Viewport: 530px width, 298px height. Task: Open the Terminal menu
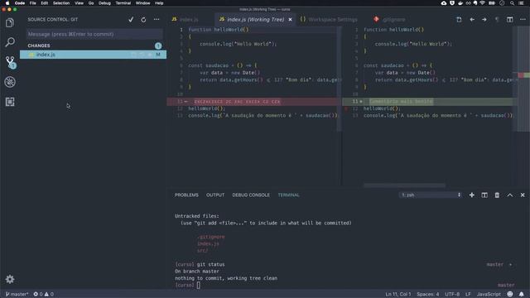(x=123, y=3)
